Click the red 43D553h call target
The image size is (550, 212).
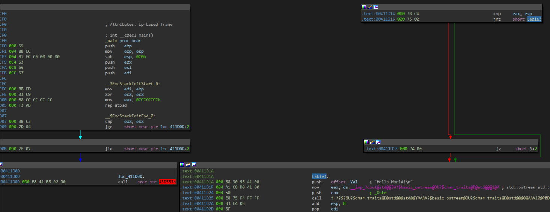click(167, 182)
